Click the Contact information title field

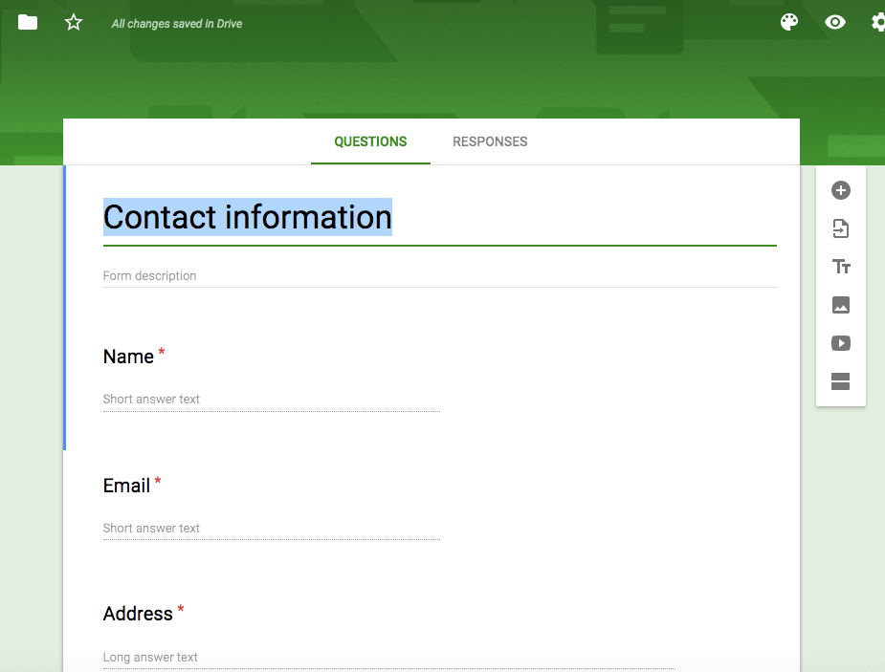coord(440,218)
